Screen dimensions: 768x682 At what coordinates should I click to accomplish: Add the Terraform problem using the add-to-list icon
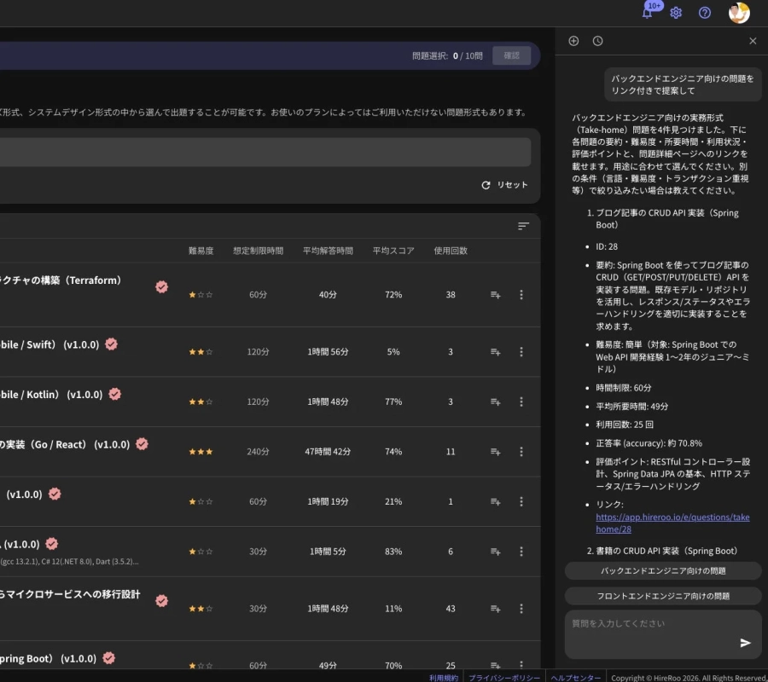496,295
